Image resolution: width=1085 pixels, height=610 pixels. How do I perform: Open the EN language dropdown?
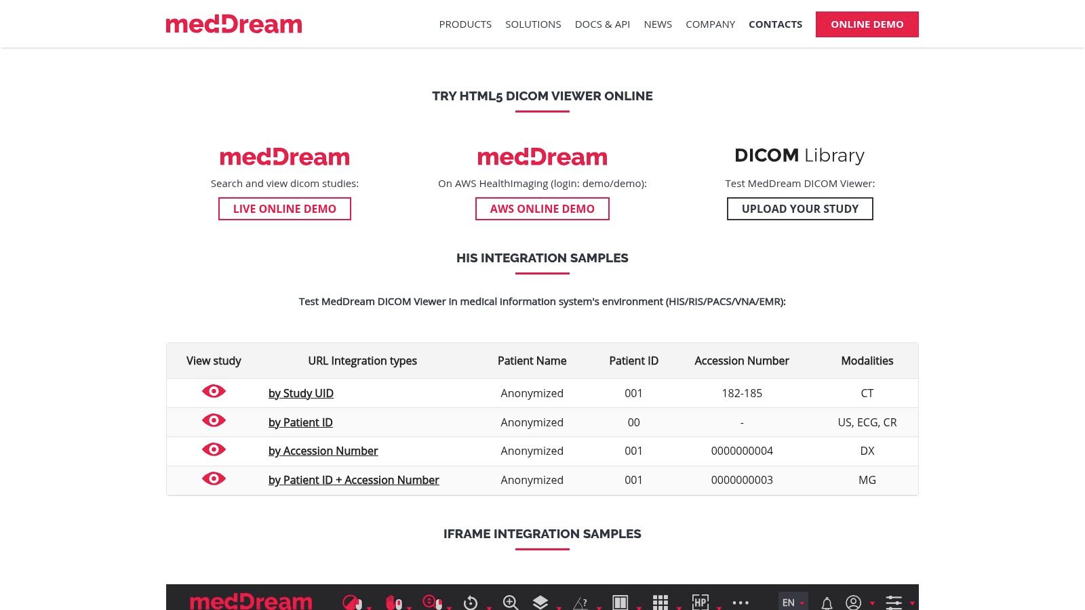[x=791, y=602]
